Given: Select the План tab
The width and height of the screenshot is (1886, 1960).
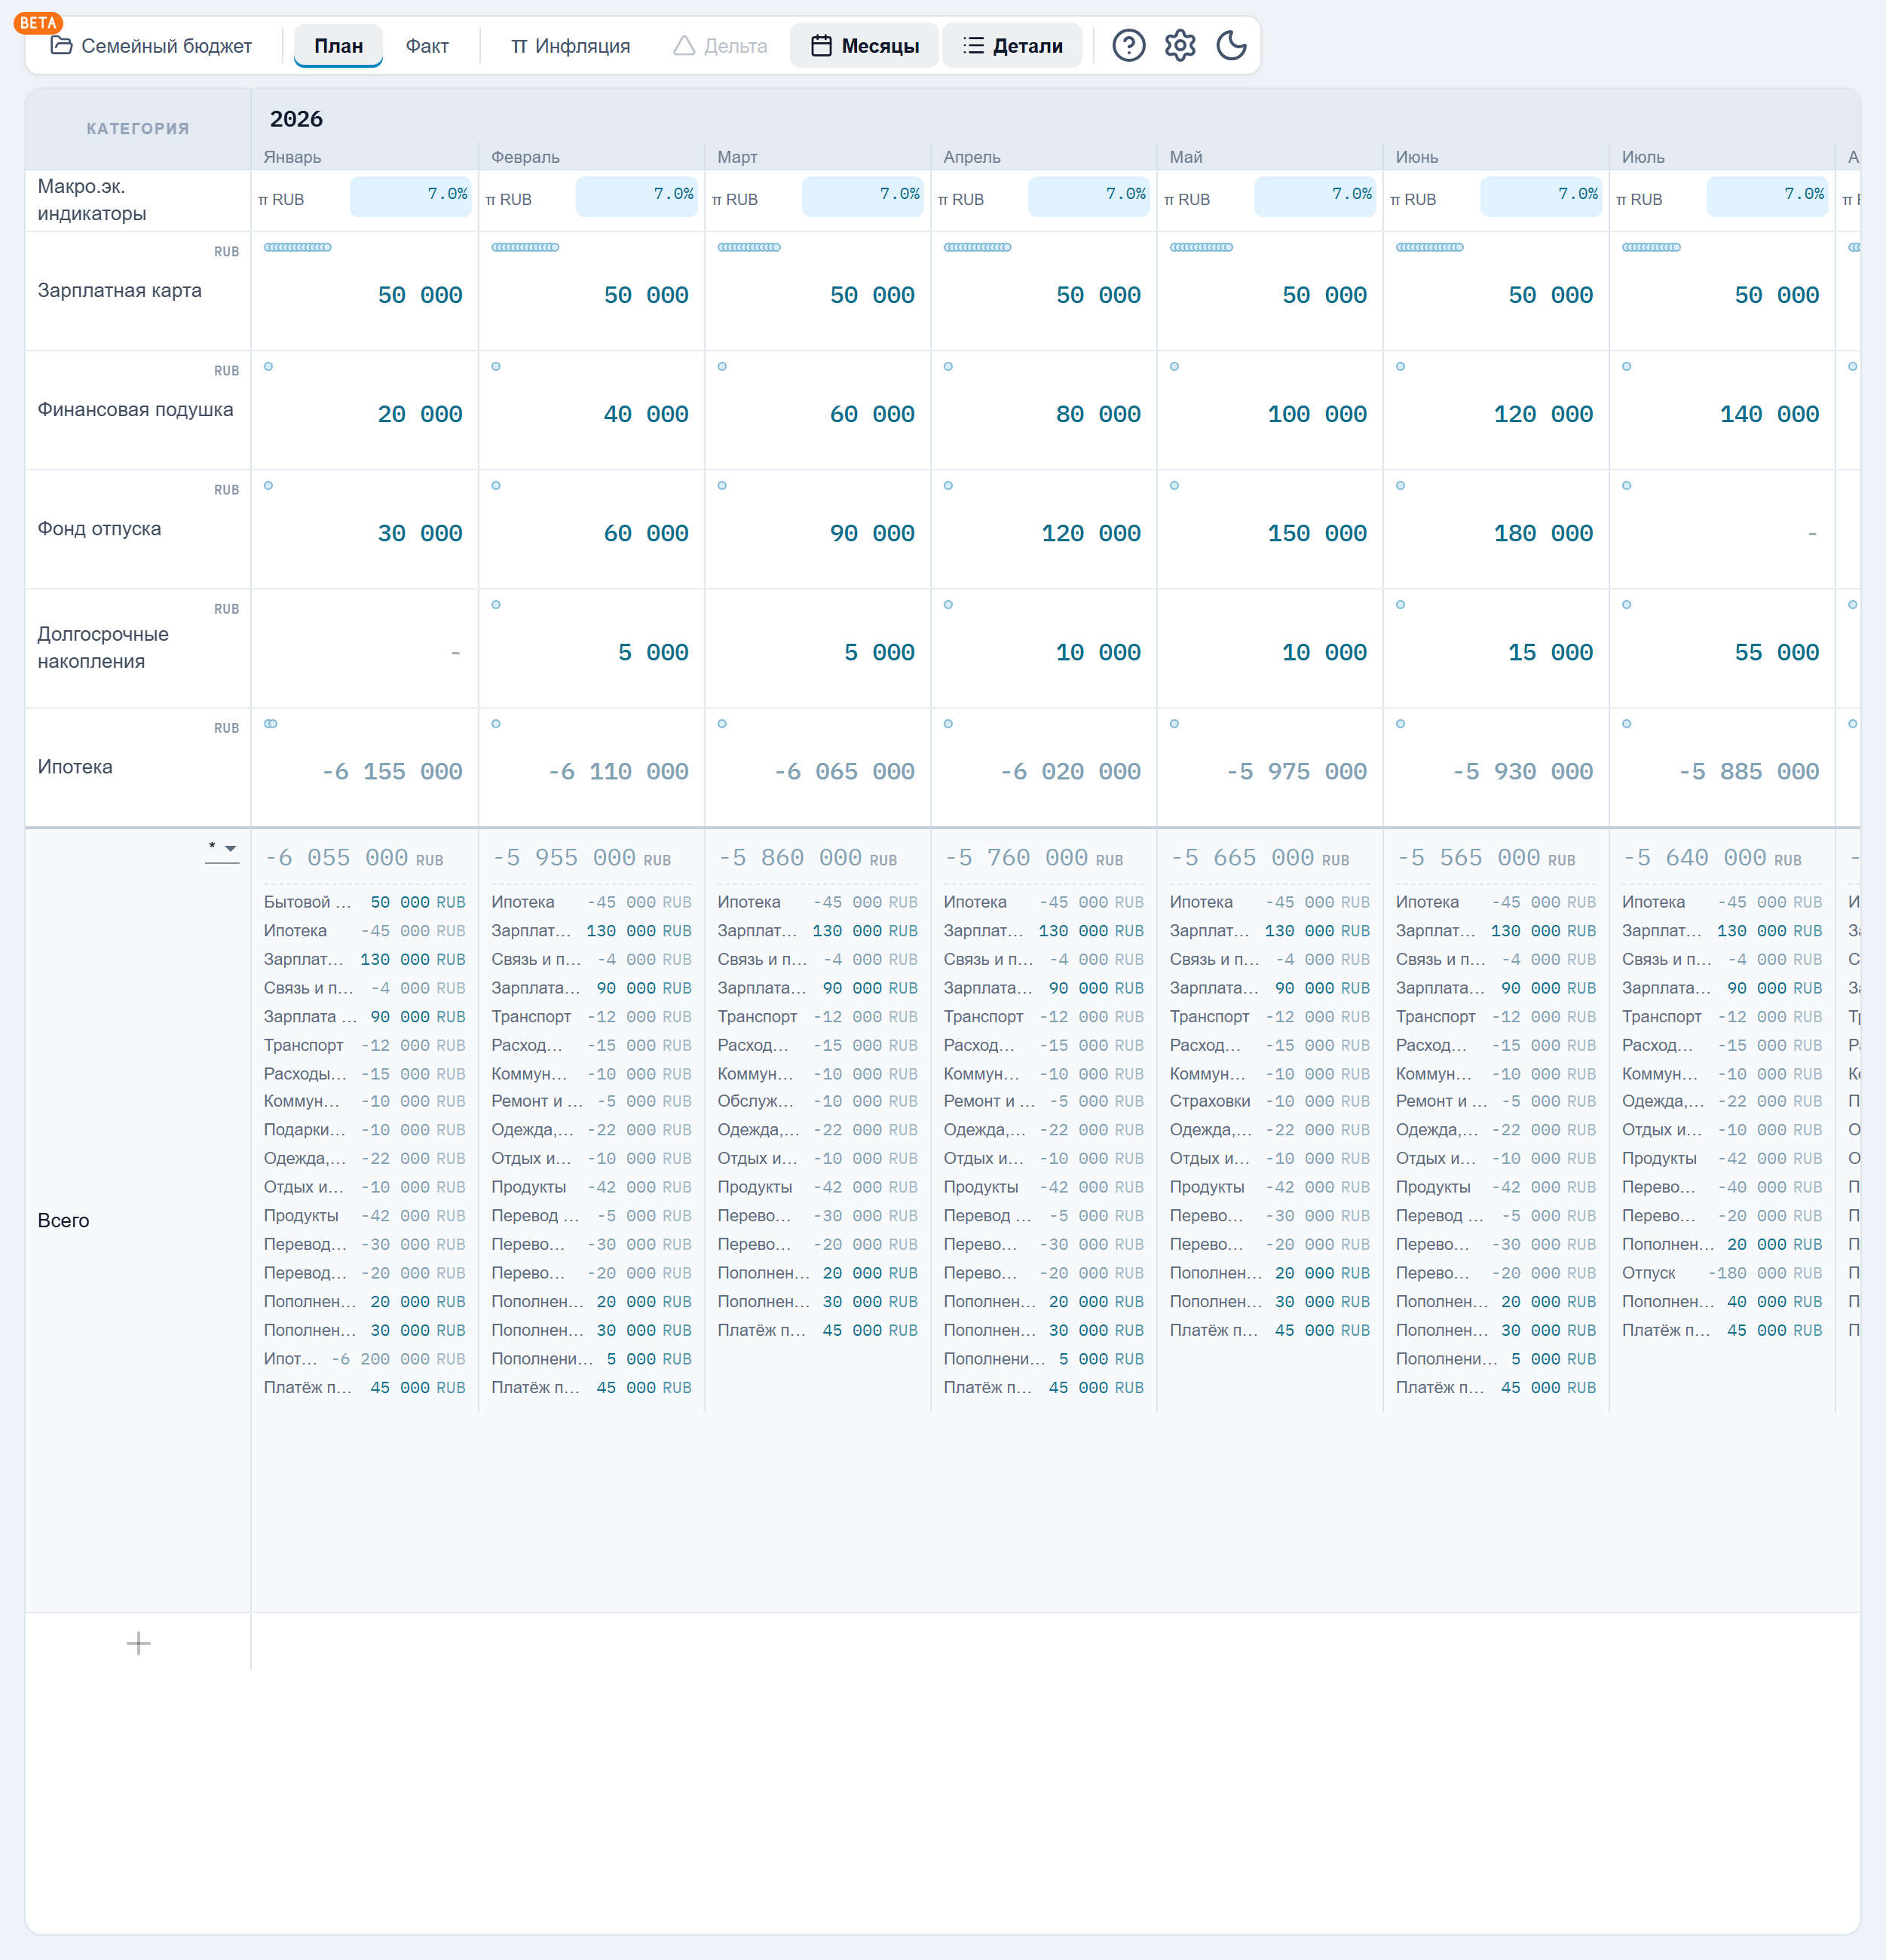Looking at the screenshot, I should (338, 46).
